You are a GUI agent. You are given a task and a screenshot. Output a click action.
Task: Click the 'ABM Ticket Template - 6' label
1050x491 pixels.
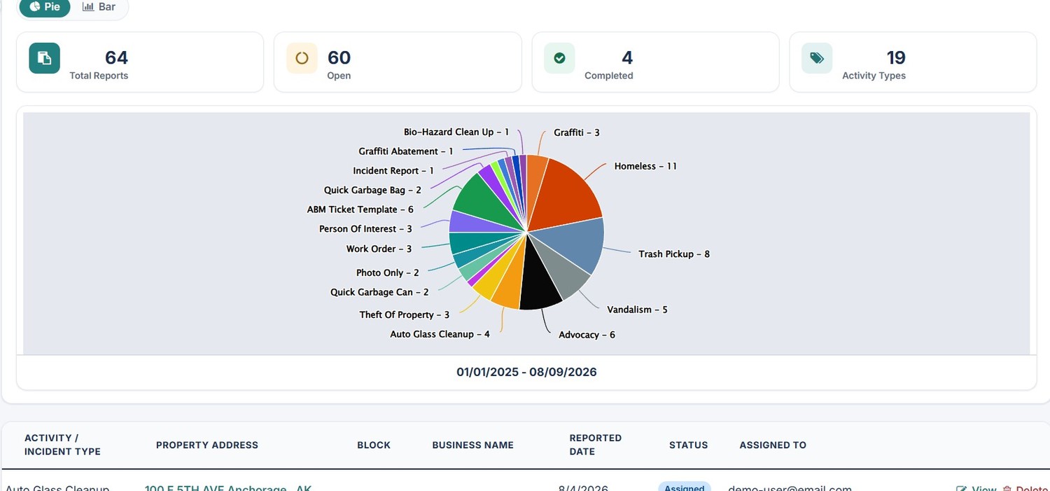pyautogui.click(x=360, y=209)
